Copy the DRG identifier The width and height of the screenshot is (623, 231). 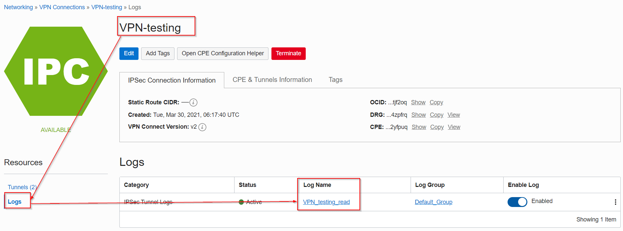(x=436, y=115)
